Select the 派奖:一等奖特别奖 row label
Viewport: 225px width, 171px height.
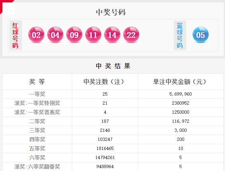click(x=37, y=103)
